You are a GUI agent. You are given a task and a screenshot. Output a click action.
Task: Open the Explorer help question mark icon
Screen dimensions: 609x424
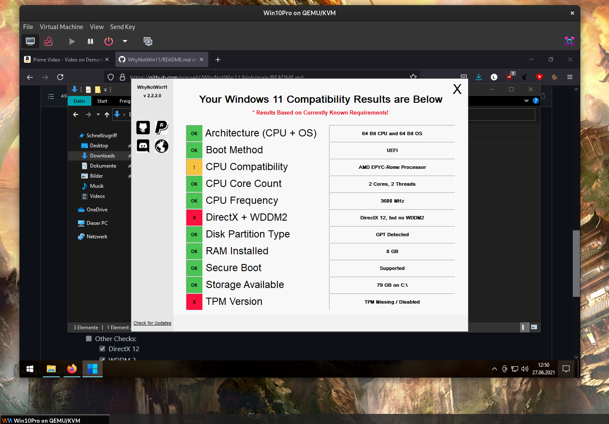coord(536,101)
